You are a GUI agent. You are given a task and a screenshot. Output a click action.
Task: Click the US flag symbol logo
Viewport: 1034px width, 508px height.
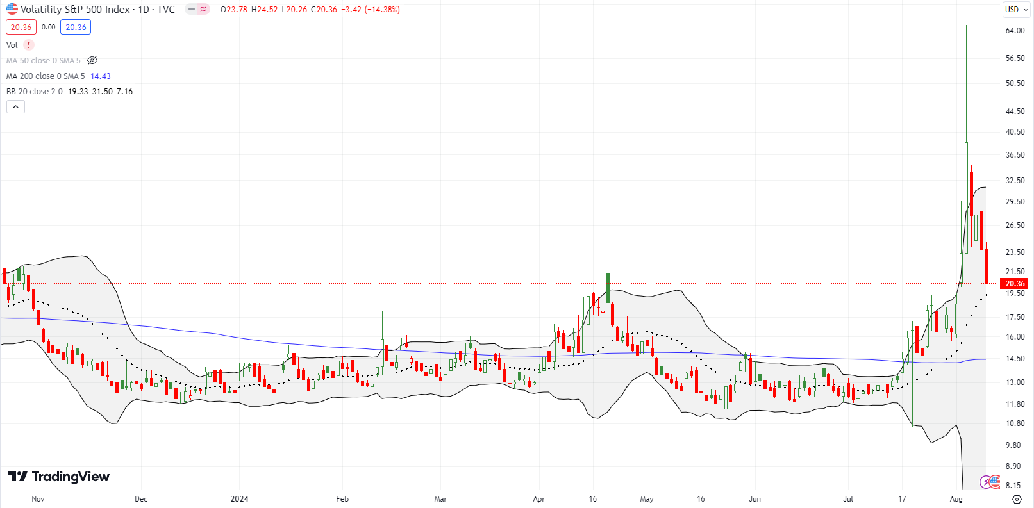click(x=12, y=9)
